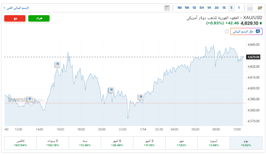
Task: Click the red sell button
Action: pyautogui.click(x=15, y=18)
